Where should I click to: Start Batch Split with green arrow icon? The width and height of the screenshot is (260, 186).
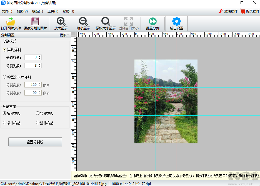[152, 21]
